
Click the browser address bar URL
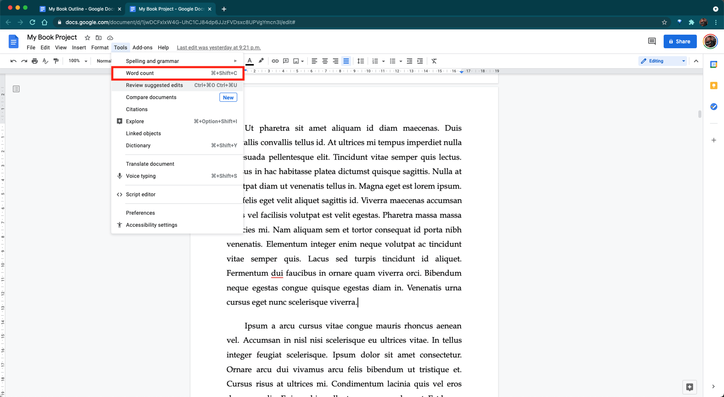pyautogui.click(x=180, y=22)
